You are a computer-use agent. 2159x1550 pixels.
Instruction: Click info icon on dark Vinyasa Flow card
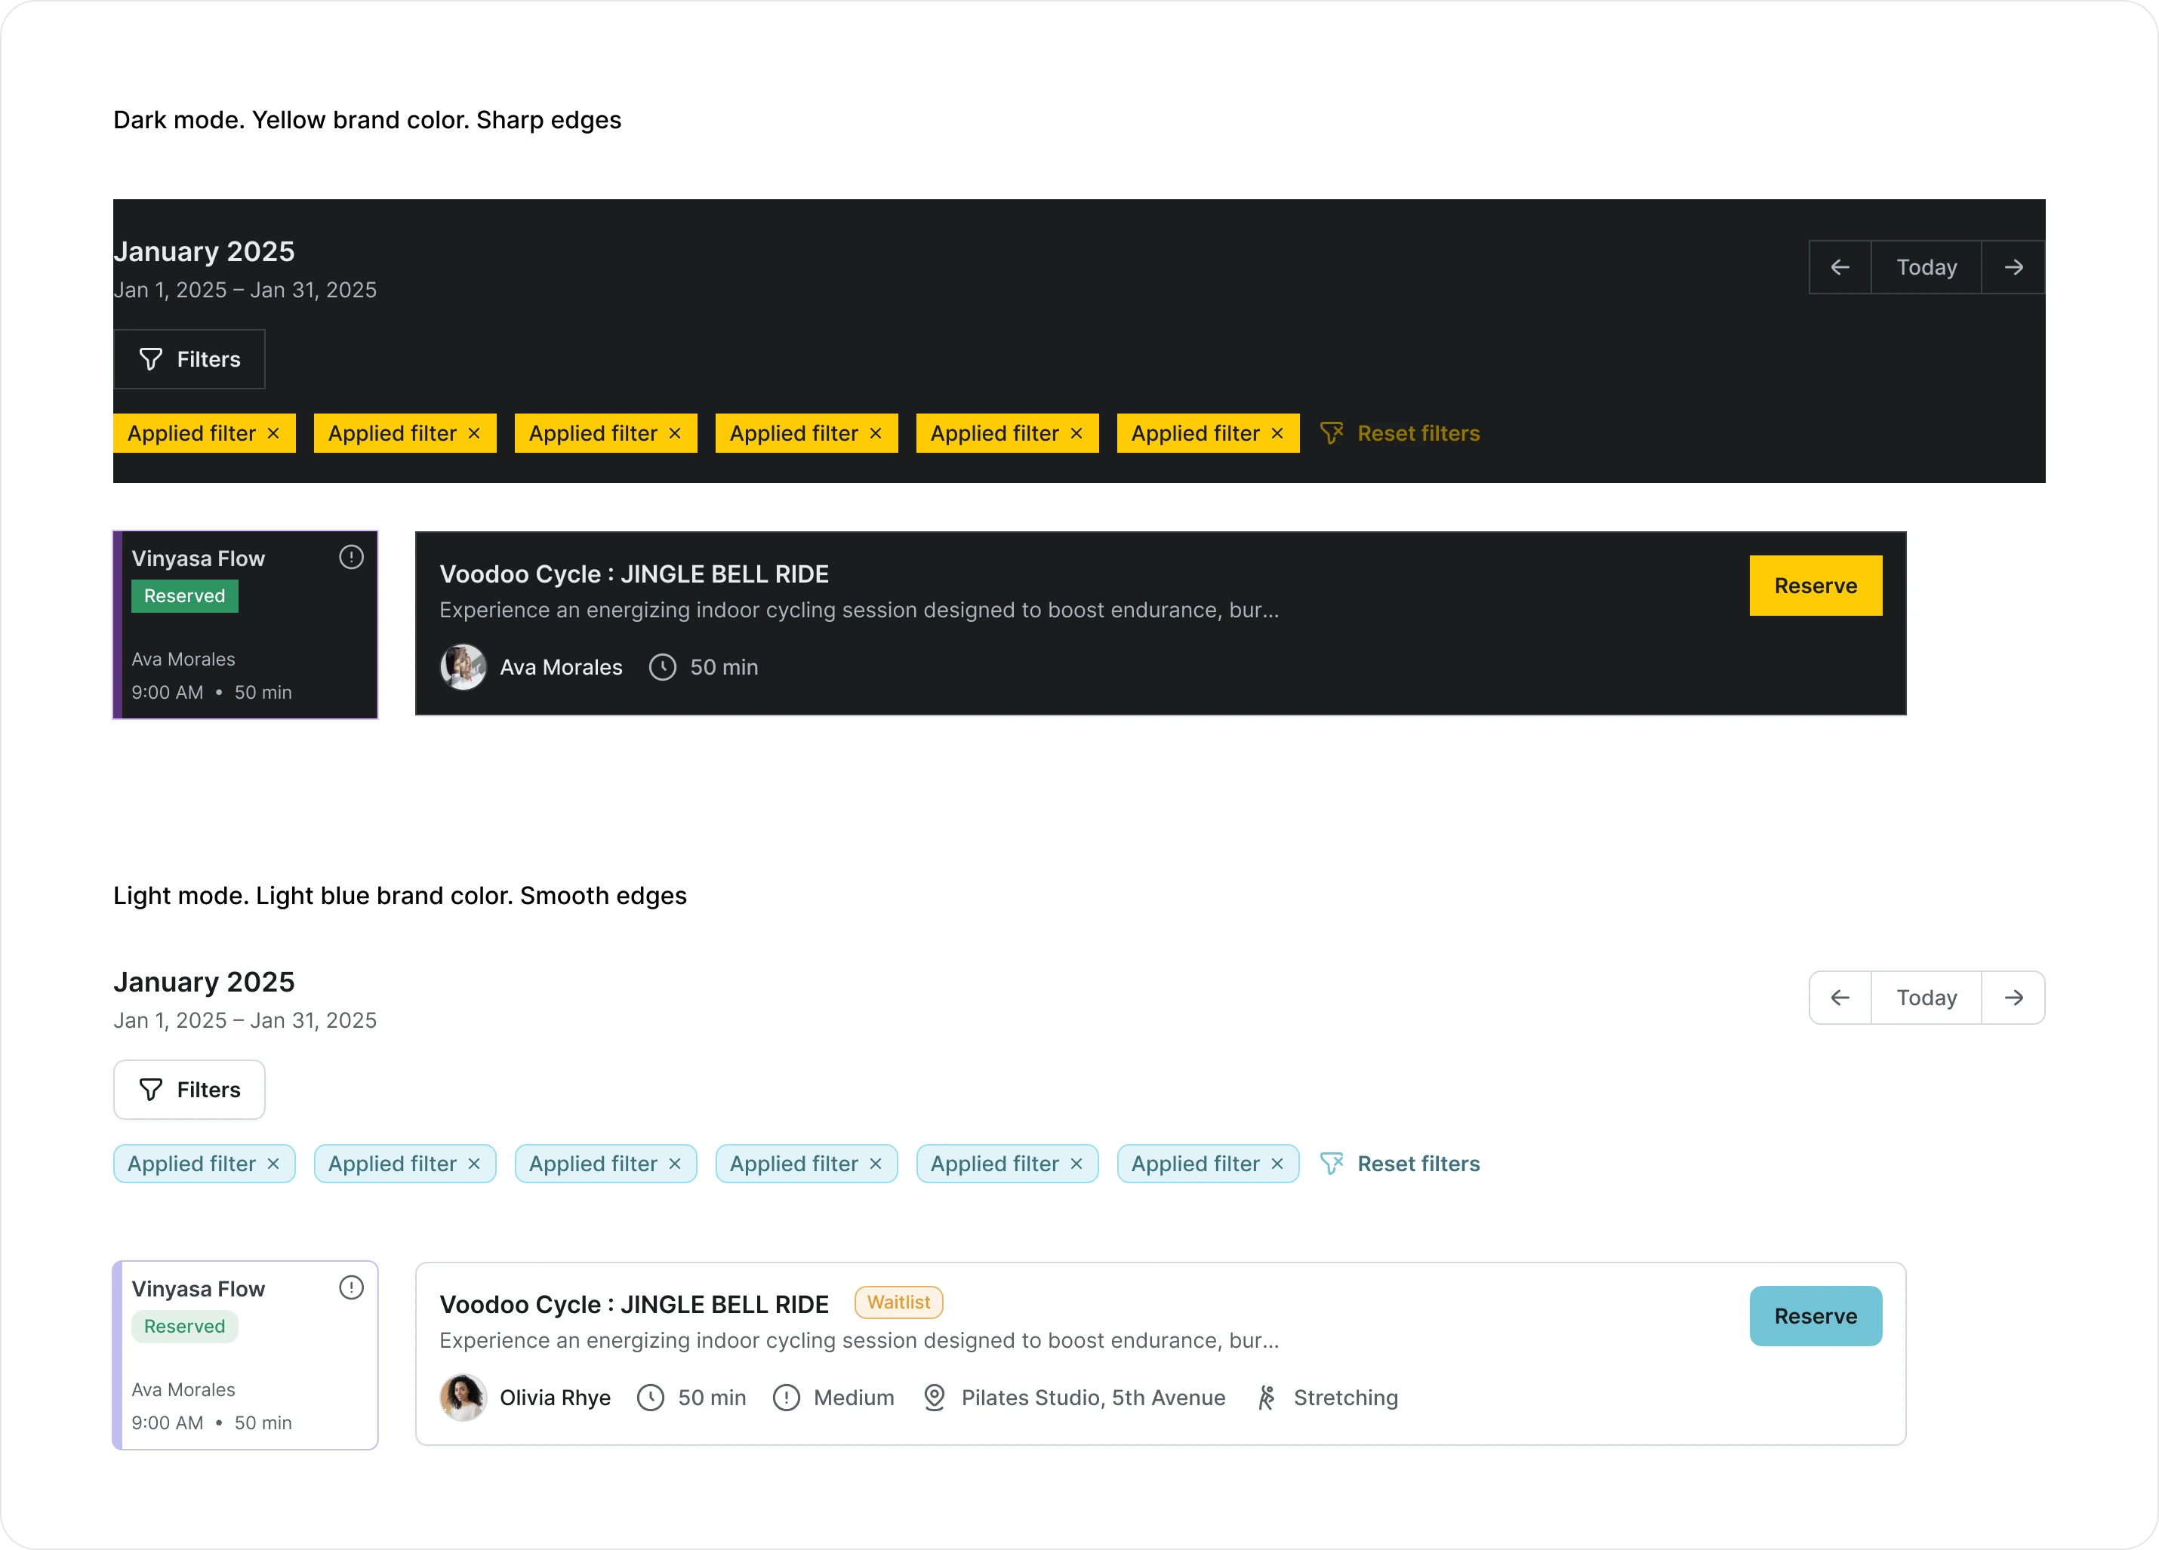[x=351, y=558]
